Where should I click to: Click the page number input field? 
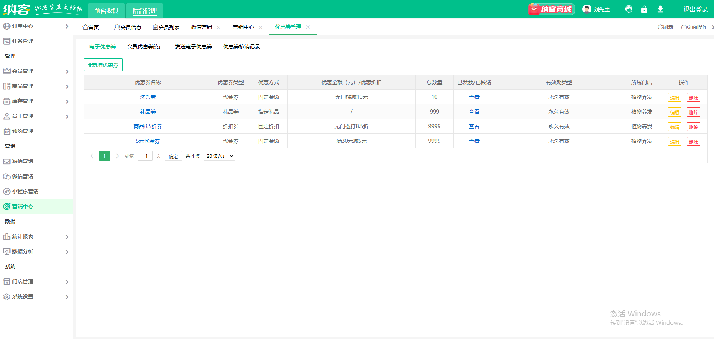point(145,156)
